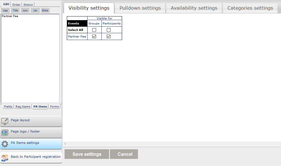Open the Availability settings tab
281x166 pixels.
(x=194, y=8)
